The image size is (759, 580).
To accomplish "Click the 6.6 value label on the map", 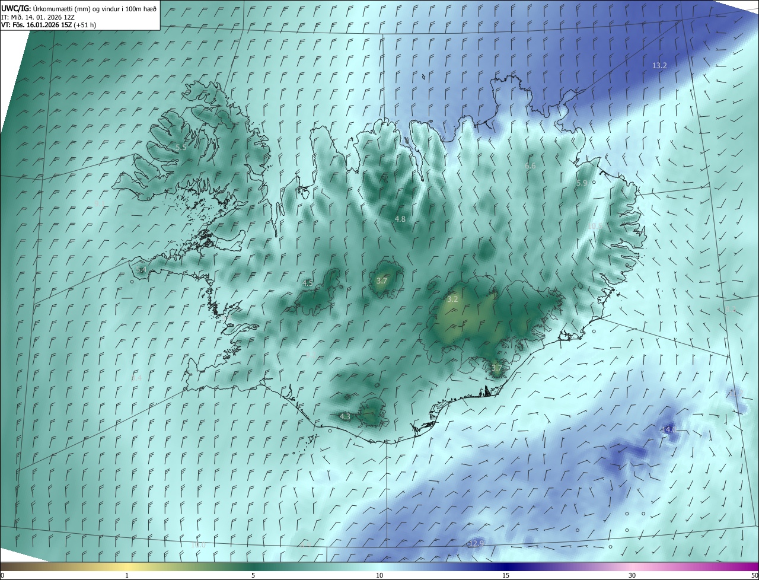I will click(530, 166).
